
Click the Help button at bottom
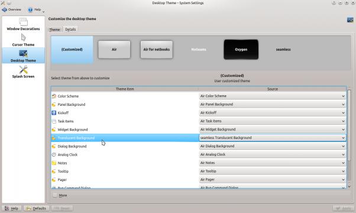pos(12,208)
